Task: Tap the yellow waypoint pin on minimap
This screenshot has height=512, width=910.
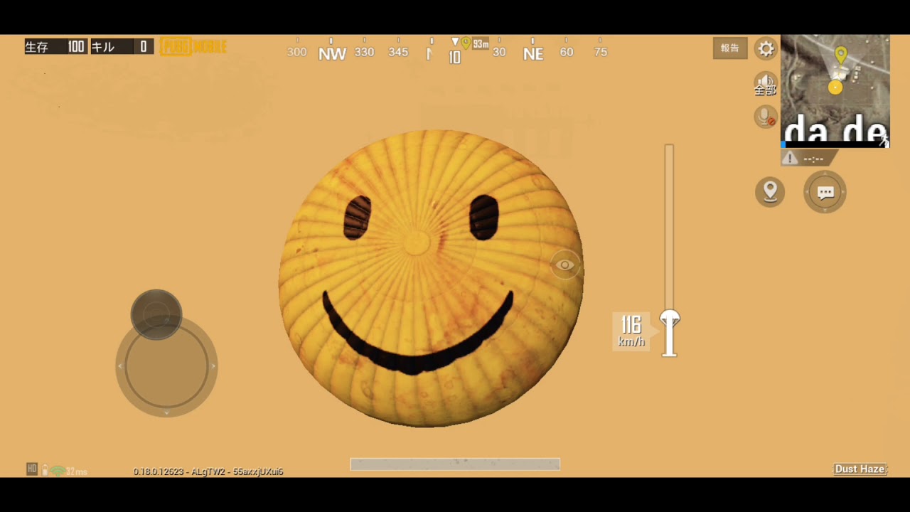Action: click(841, 55)
